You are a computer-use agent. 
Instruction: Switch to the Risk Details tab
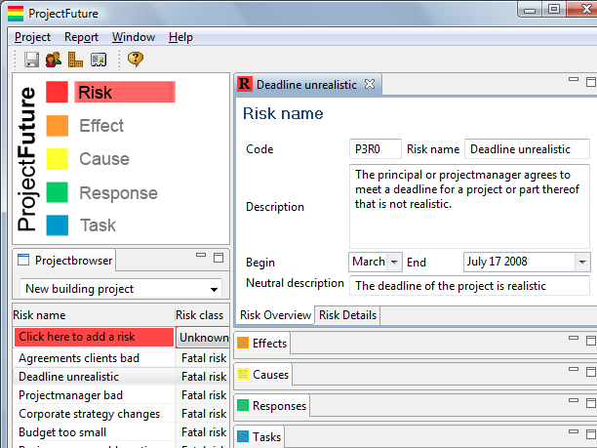[347, 315]
